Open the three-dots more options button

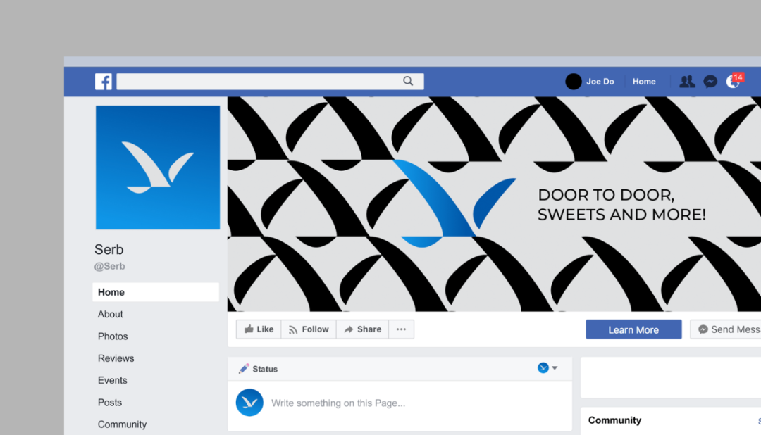tap(401, 329)
